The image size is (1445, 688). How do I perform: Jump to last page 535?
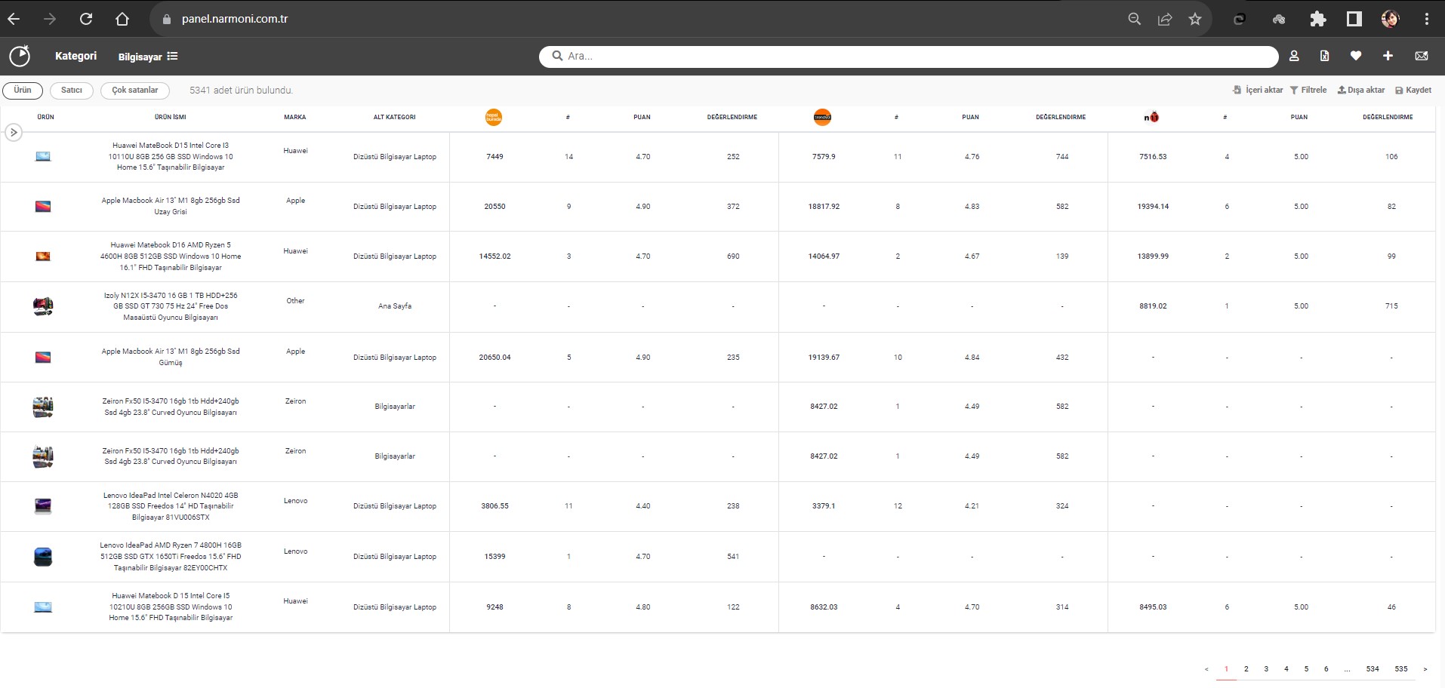pyautogui.click(x=1401, y=669)
